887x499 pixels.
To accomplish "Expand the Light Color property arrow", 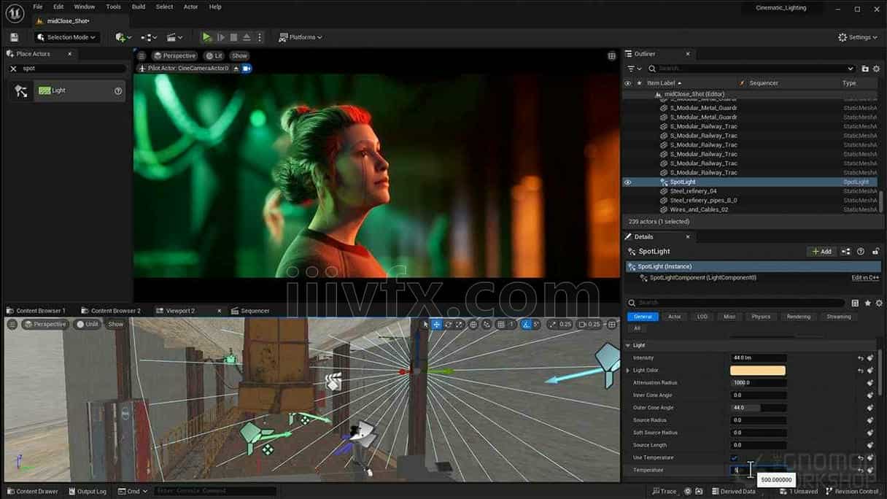I will [628, 371].
